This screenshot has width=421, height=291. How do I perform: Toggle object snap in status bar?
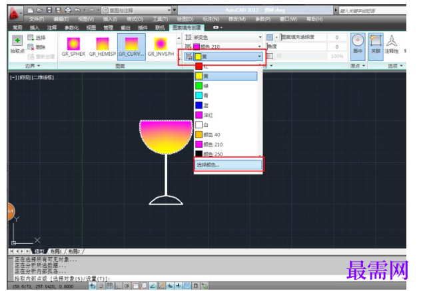[x=135, y=286]
